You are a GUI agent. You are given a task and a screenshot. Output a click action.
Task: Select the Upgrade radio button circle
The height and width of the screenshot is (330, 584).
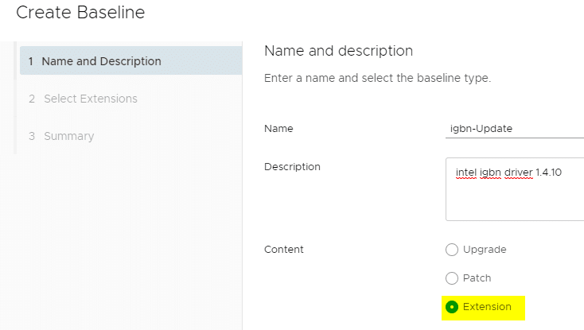click(452, 250)
